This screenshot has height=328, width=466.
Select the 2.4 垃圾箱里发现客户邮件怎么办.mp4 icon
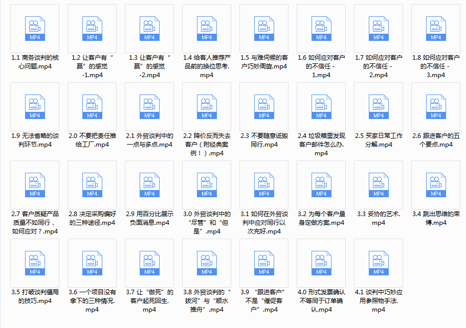(321, 107)
